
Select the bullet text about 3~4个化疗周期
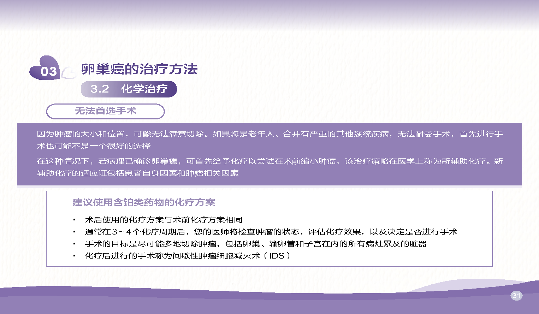271,232
